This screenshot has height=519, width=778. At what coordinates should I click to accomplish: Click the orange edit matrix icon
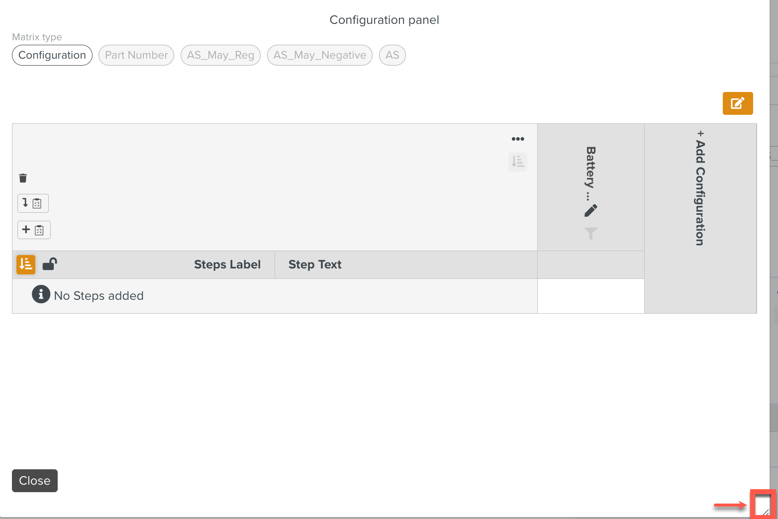coord(737,103)
